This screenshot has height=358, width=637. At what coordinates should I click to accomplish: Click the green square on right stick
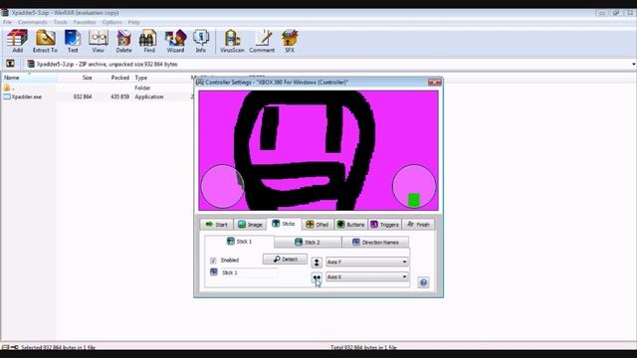[414, 200]
